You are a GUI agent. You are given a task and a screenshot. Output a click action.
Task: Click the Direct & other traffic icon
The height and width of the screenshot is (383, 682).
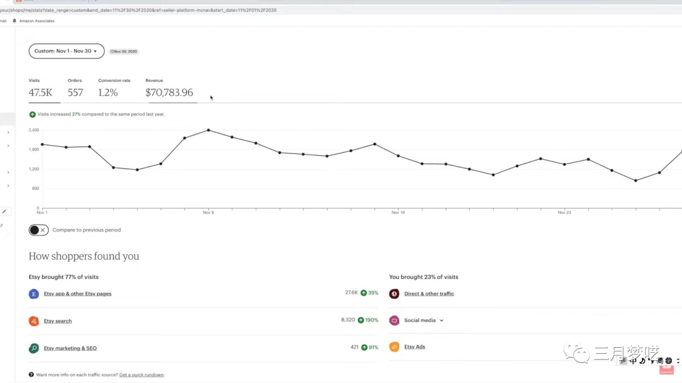tap(394, 294)
